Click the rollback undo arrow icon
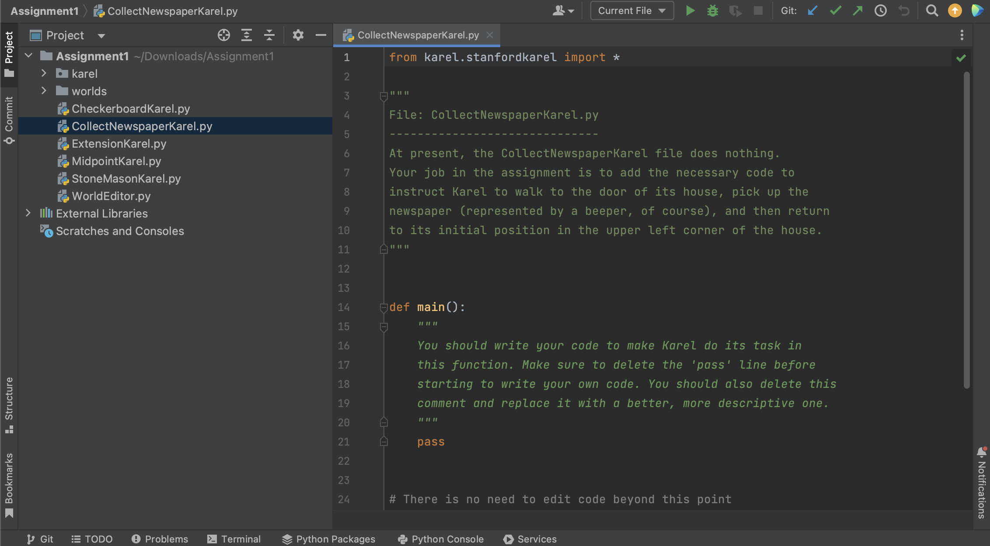The image size is (990, 546). [903, 11]
